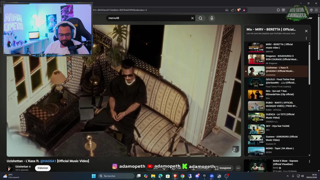Click the SKY - Hiya thumbnail
320x180 pixels.
tap(256, 129)
